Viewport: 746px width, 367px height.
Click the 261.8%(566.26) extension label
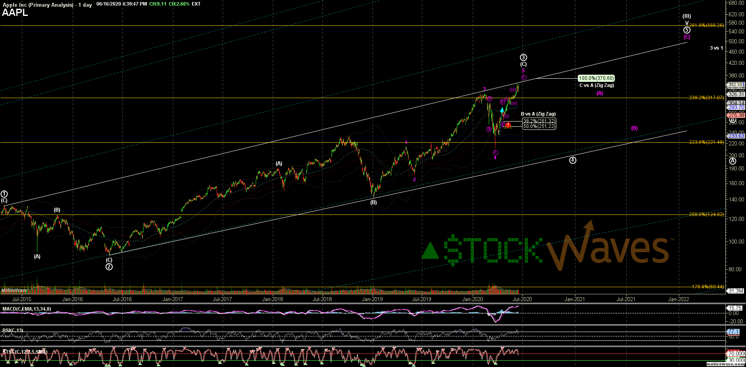707,25
